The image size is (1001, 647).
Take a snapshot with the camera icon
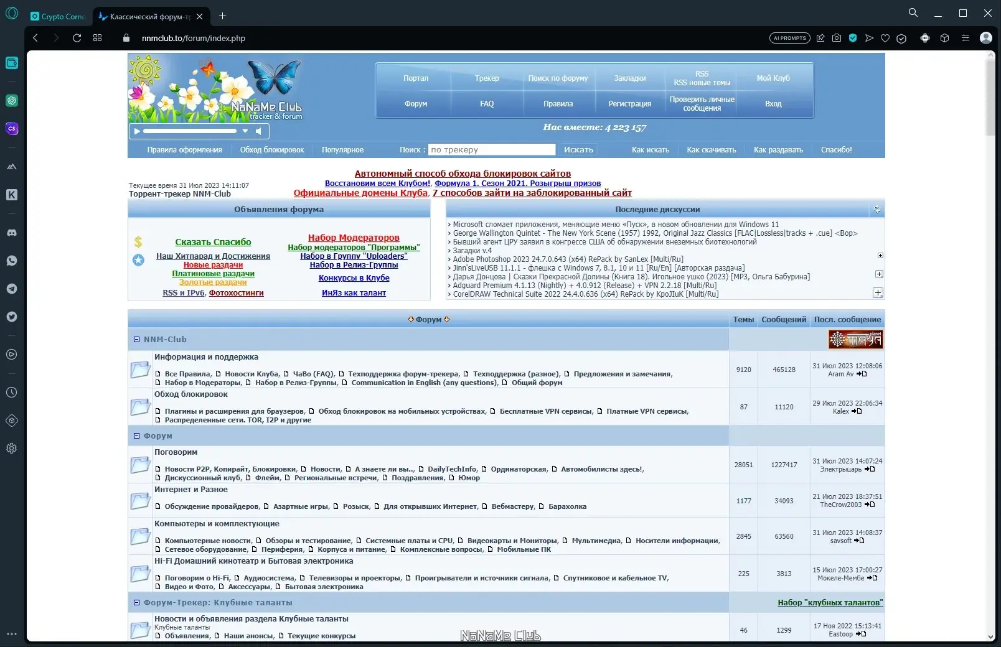837,38
